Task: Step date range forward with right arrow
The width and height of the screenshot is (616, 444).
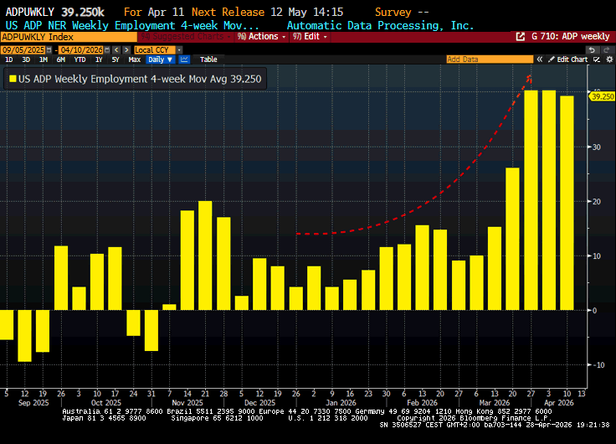Action: [x=125, y=49]
